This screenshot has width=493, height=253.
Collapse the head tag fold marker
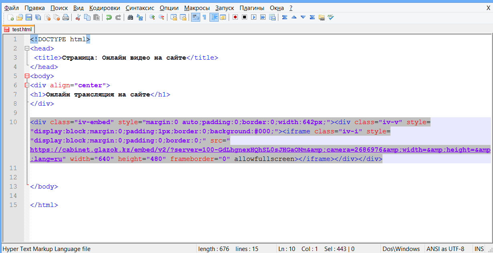(x=27, y=48)
